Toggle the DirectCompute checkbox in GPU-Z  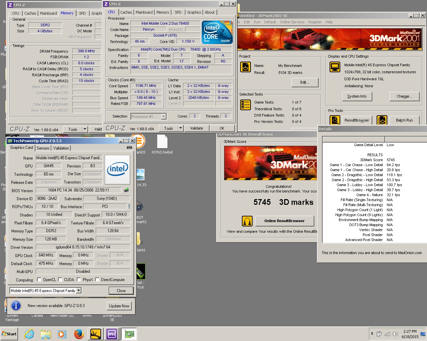pos(97,279)
